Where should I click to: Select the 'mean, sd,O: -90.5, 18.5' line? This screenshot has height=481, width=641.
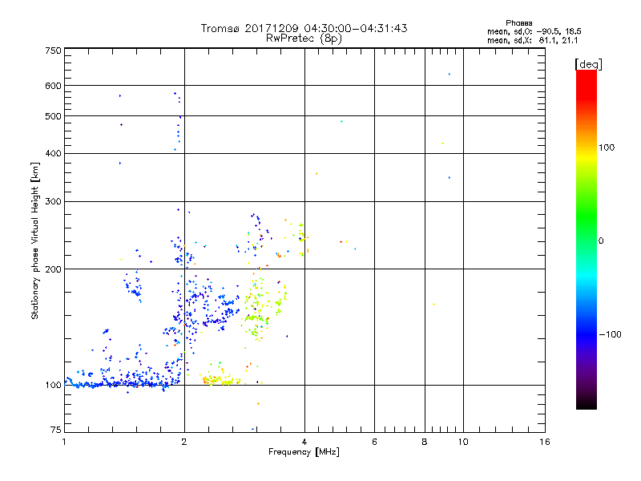coord(534,31)
